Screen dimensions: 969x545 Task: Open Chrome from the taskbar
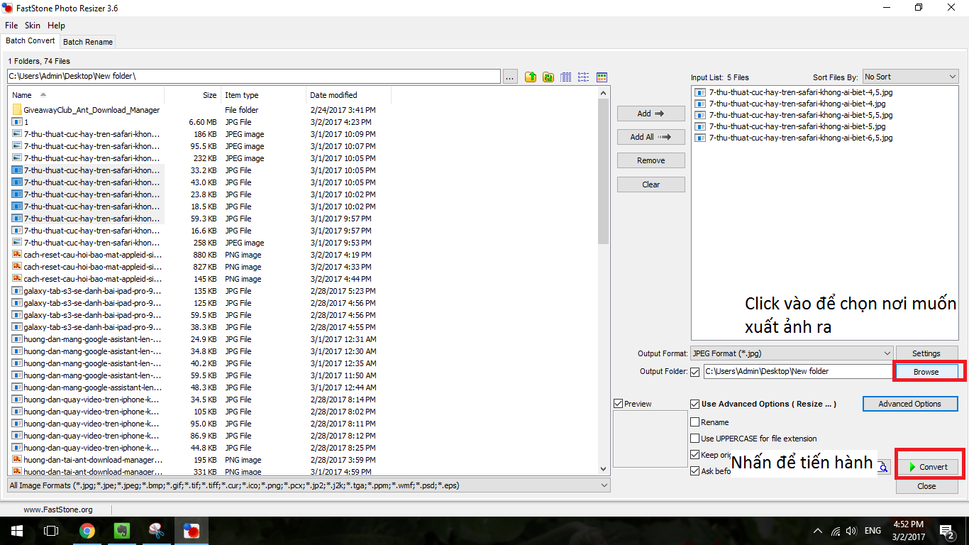click(x=87, y=530)
